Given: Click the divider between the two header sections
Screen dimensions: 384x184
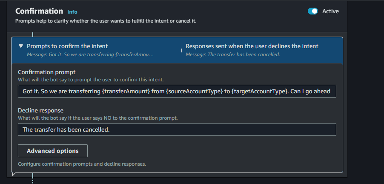Looking at the screenshot, I should 182,50.
